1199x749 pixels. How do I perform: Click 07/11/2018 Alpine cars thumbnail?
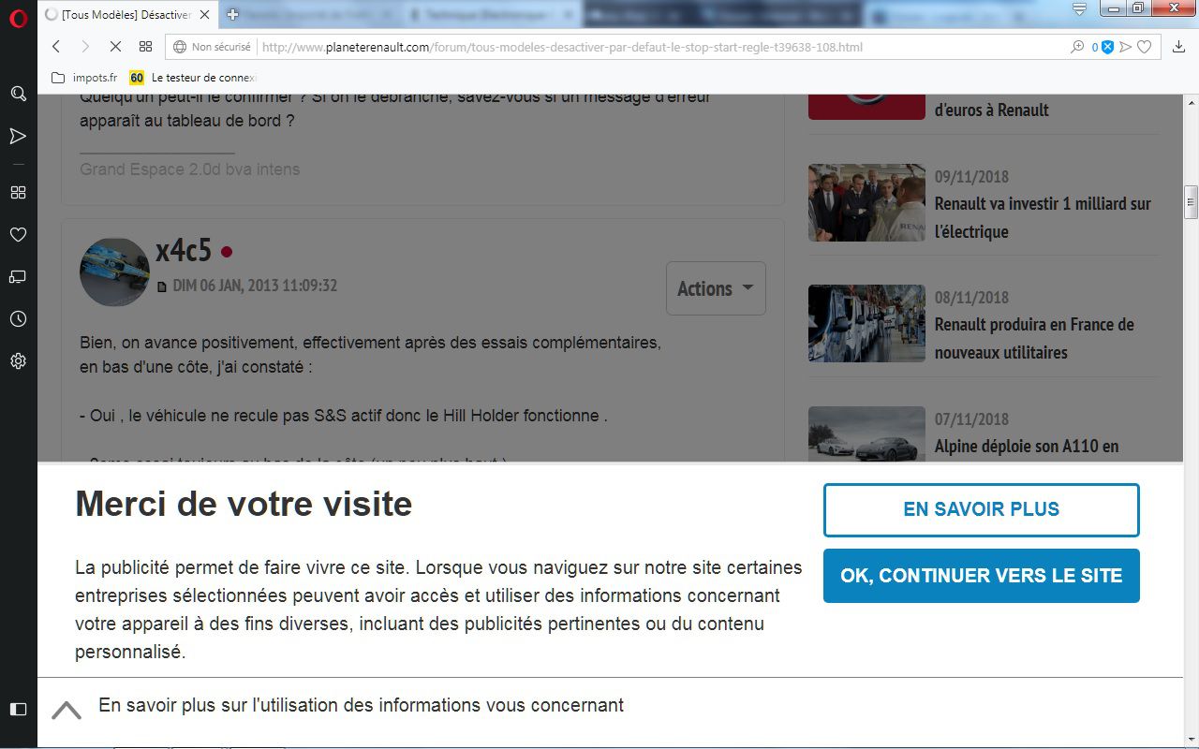point(866,433)
